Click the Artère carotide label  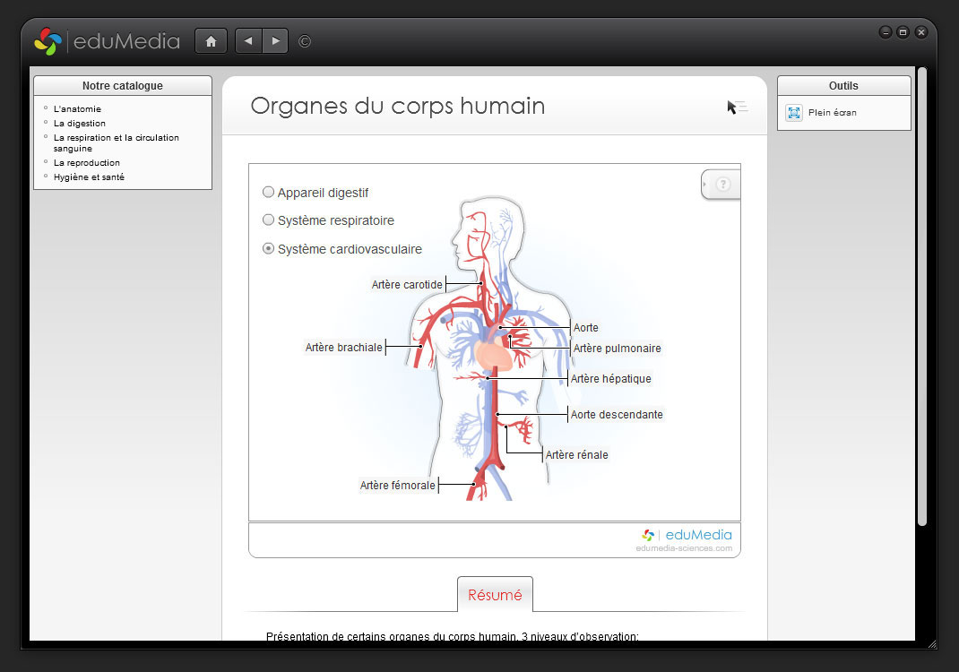(x=407, y=285)
